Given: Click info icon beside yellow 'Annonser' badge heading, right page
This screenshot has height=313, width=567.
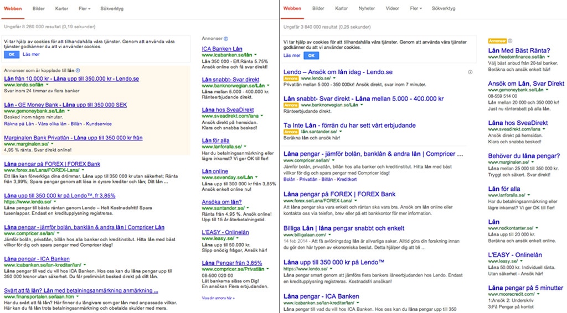Looking at the screenshot, I should pos(510,41).
